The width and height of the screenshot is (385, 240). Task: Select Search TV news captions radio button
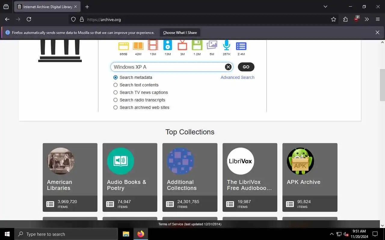(x=115, y=92)
